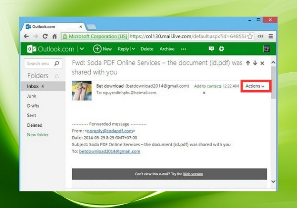This screenshot has height=208, width=297.
Task: Go to the browser home icon
Action: (x=54, y=36)
